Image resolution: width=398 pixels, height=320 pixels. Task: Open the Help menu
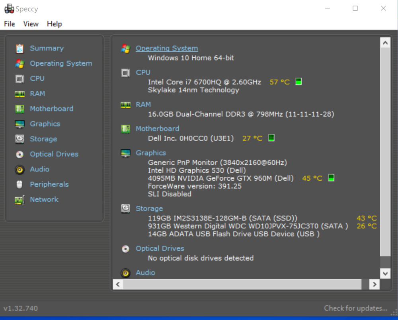point(54,24)
